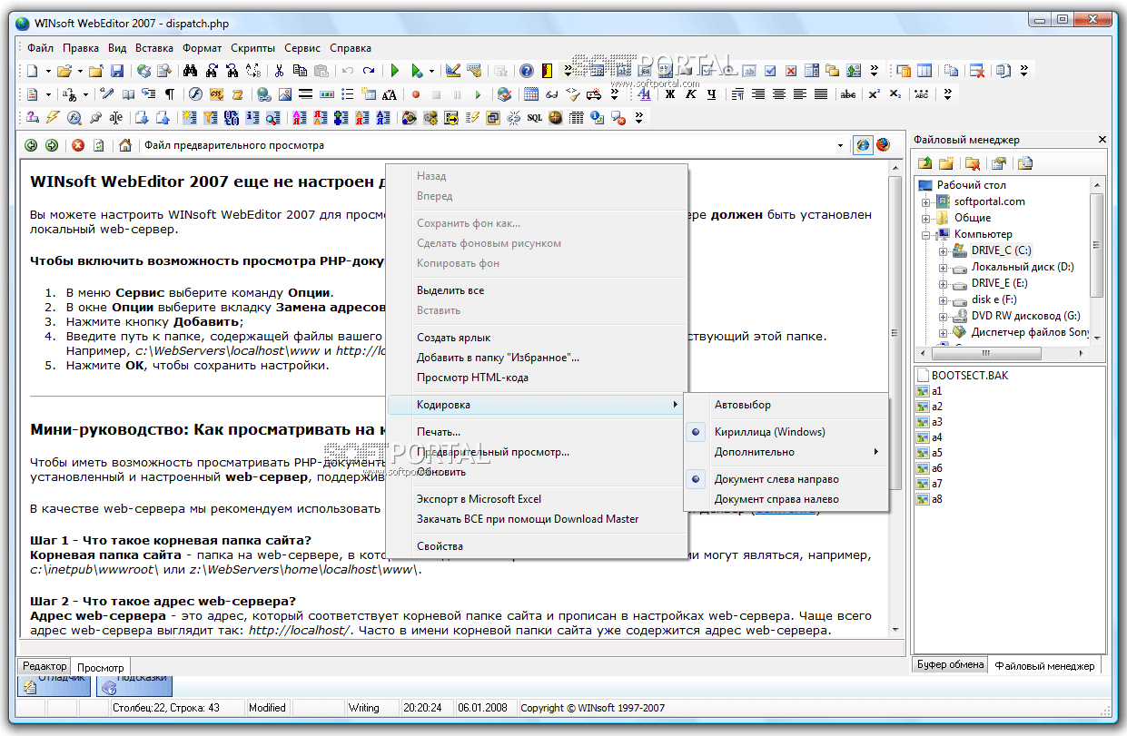Viewport: 1127px width, 736px height.
Task: Click the SQL toolbar icon
Action: point(535,118)
